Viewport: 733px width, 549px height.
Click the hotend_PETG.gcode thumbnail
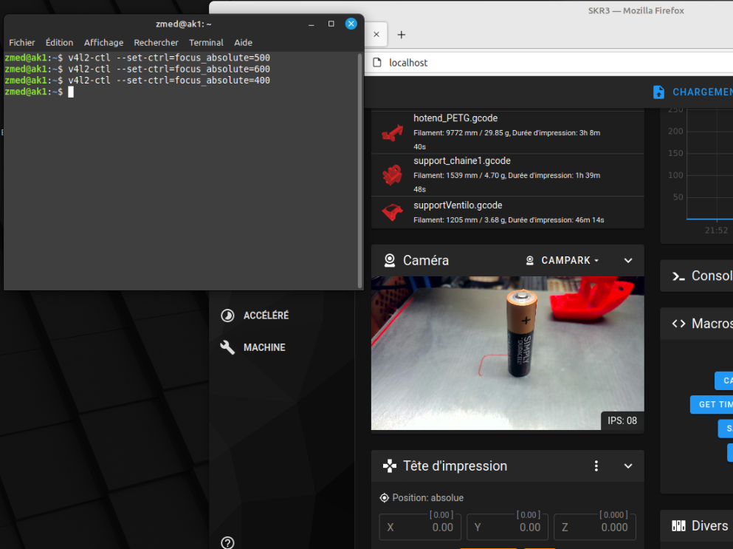click(392, 132)
